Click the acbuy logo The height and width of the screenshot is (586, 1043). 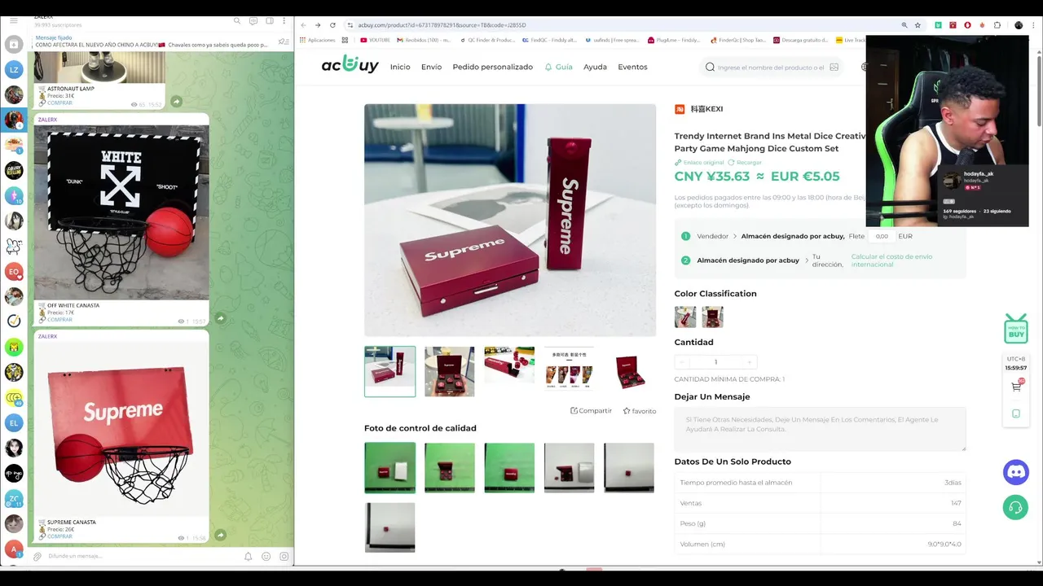tap(350, 66)
